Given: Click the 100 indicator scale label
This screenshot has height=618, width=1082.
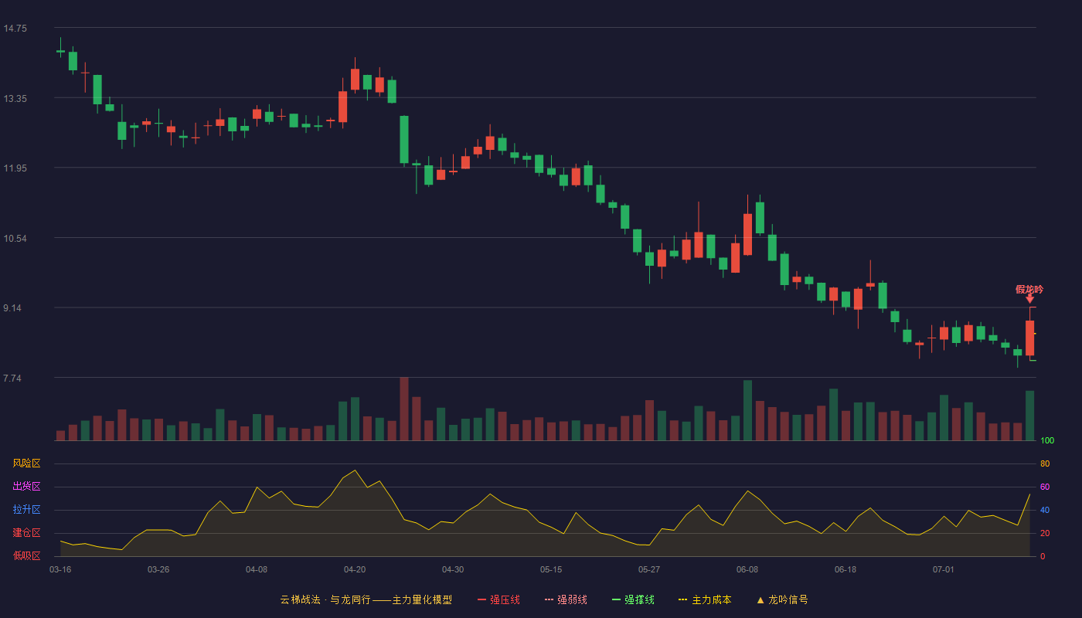Looking at the screenshot, I should (1047, 441).
